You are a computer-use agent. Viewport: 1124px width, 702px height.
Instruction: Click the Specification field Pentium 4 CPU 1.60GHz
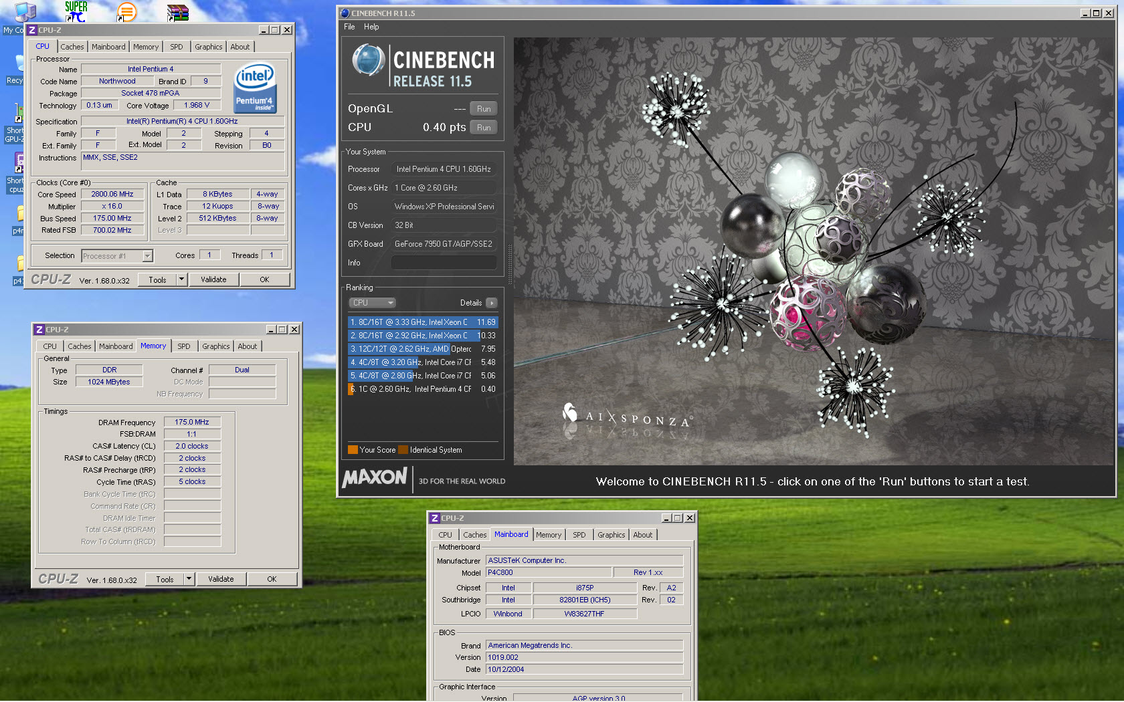coord(183,121)
